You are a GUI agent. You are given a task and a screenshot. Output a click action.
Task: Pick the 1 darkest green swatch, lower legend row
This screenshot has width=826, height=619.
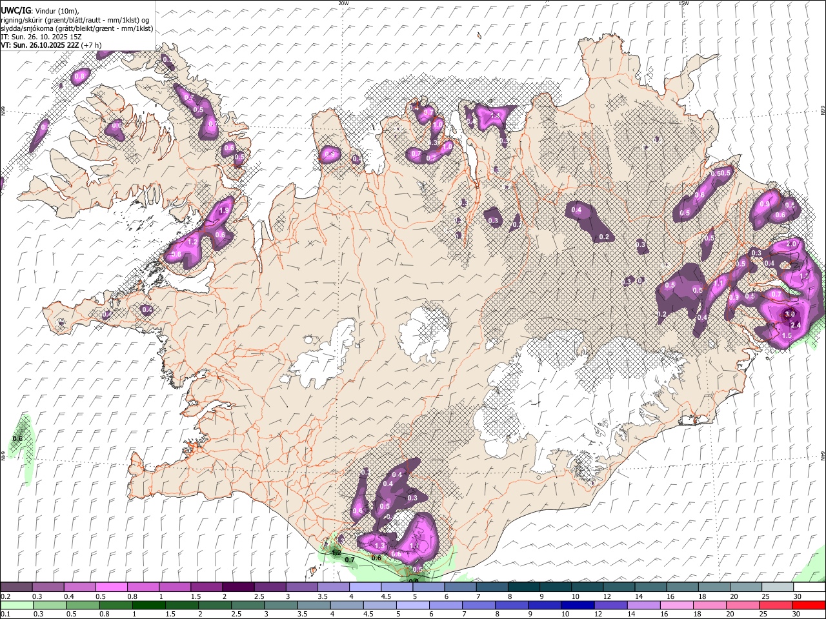(x=149, y=605)
